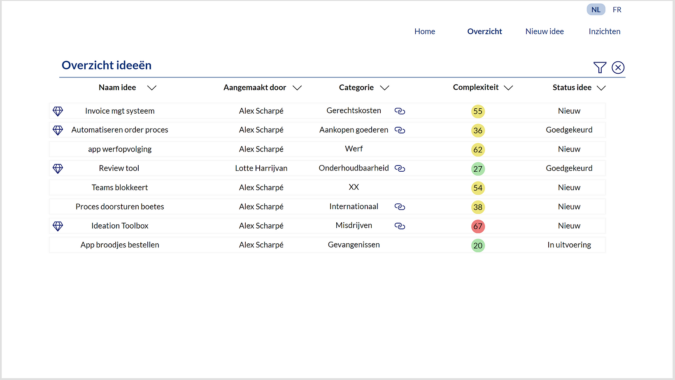Open the Proces doorsturen boetes idea
The image size is (675, 380).
tap(120, 207)
